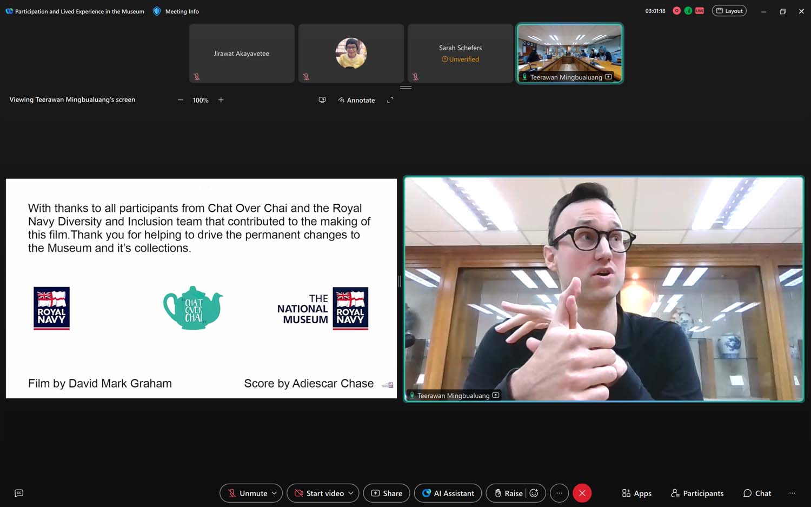The width and height of the screenshot is (811, 507).
Task: Click the red recording indicator icon
Action: pyautogui.click(x=676, y=11)
